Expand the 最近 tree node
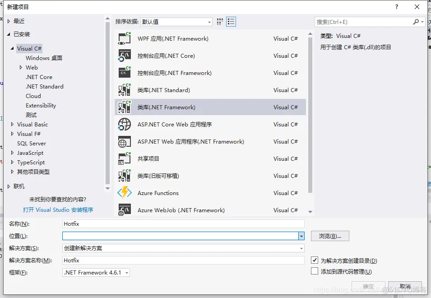The image size is (431, 298). pos(9,21)
